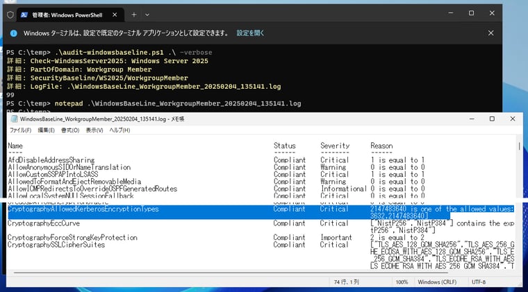Click the 74 行, 1 列 status bar position
Viewport: 528px width, 292px height.
pos(346,282)
